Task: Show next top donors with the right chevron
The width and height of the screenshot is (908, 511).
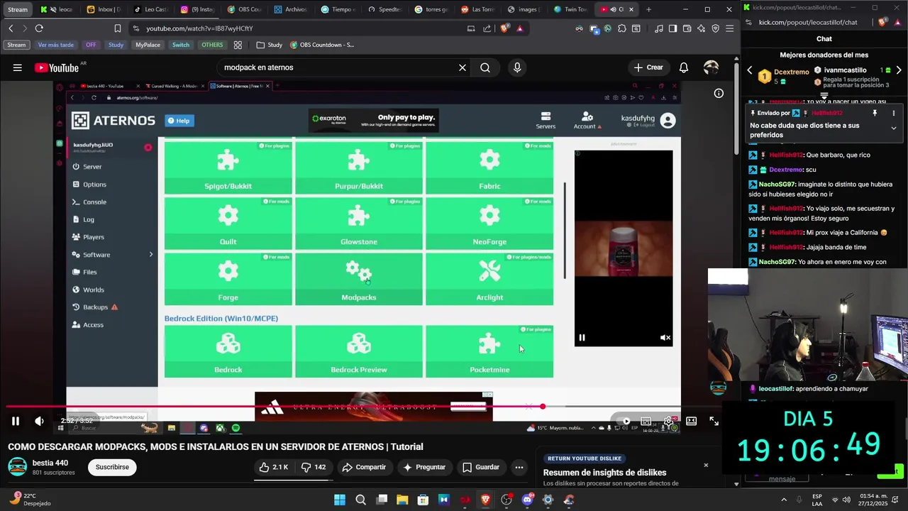Action: [899, 70]
